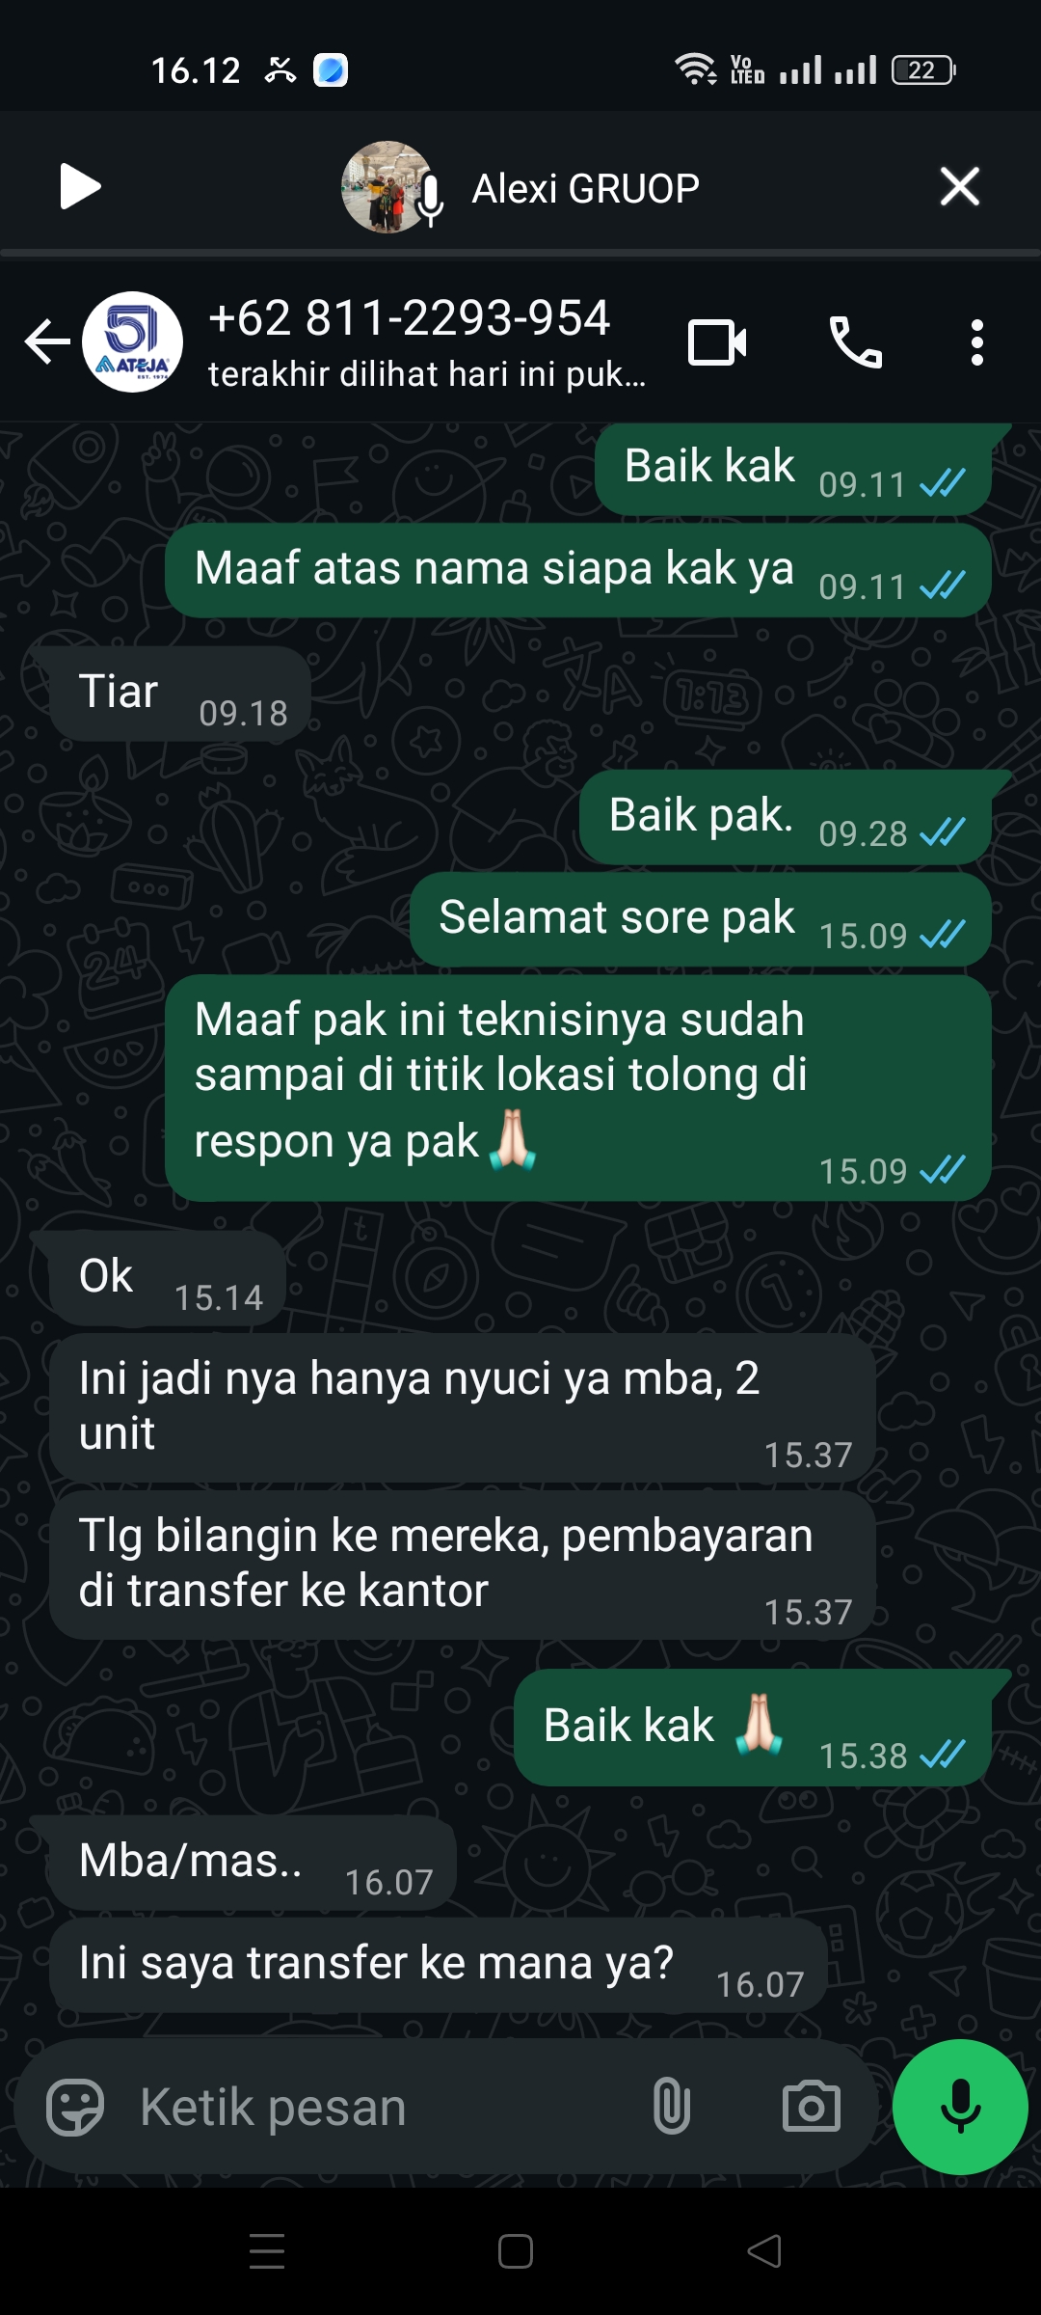Tap the 'Tlg bilangin ke mereka' message bubble
The width and height of the screenshot is (1041, 2315).
463,1565
